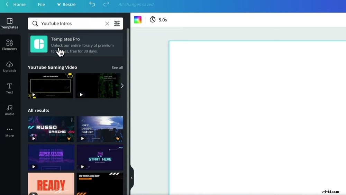Click the Resize option with crown
The width and height of the screenshot is (346, 195).
(x=66, y=4)
